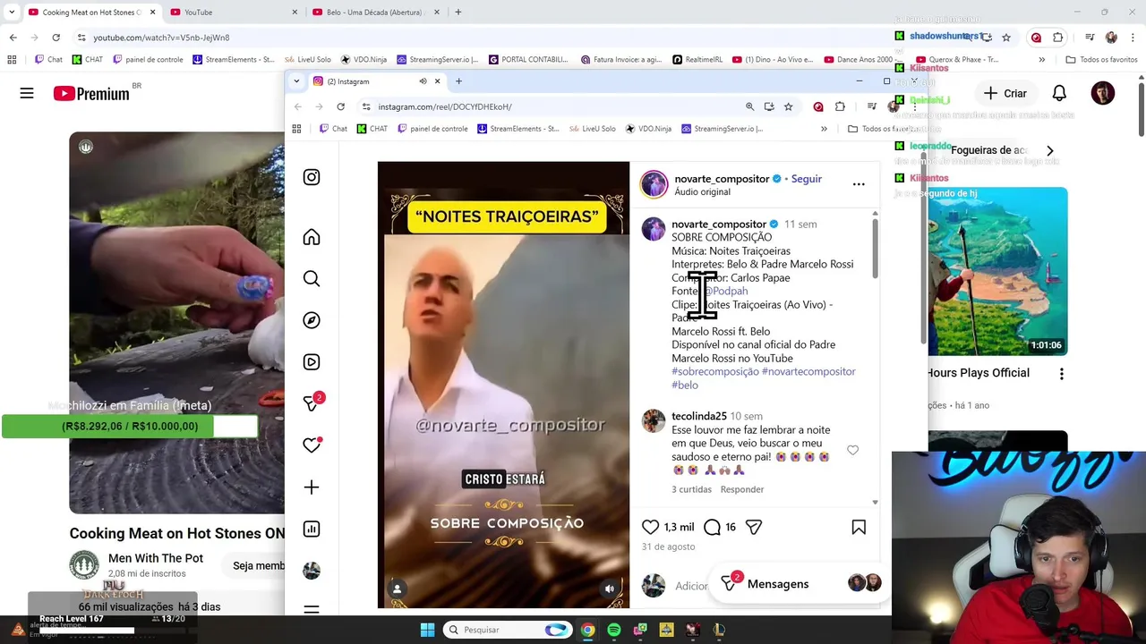Toggle reel audio speaker icon
1146x644 pixels.
click(x=610, y=589)
